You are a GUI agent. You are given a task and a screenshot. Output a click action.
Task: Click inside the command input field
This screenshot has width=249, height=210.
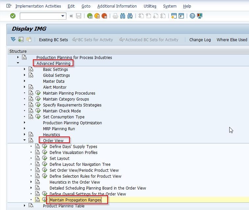tap(40, 16)
